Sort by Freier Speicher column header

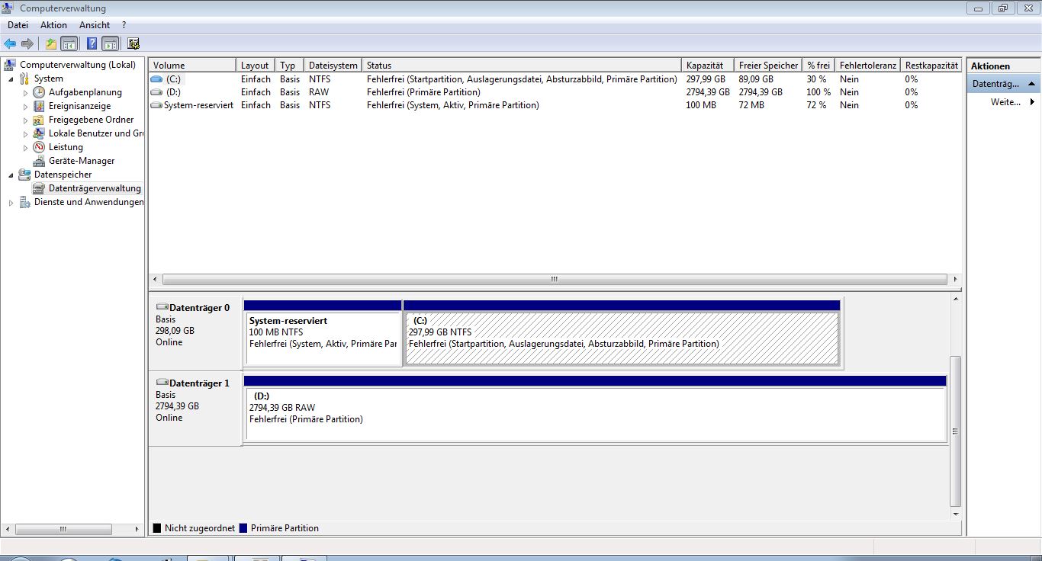768,66
